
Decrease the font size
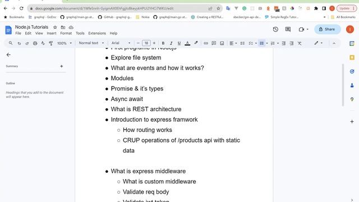click(x=138, y=43)
